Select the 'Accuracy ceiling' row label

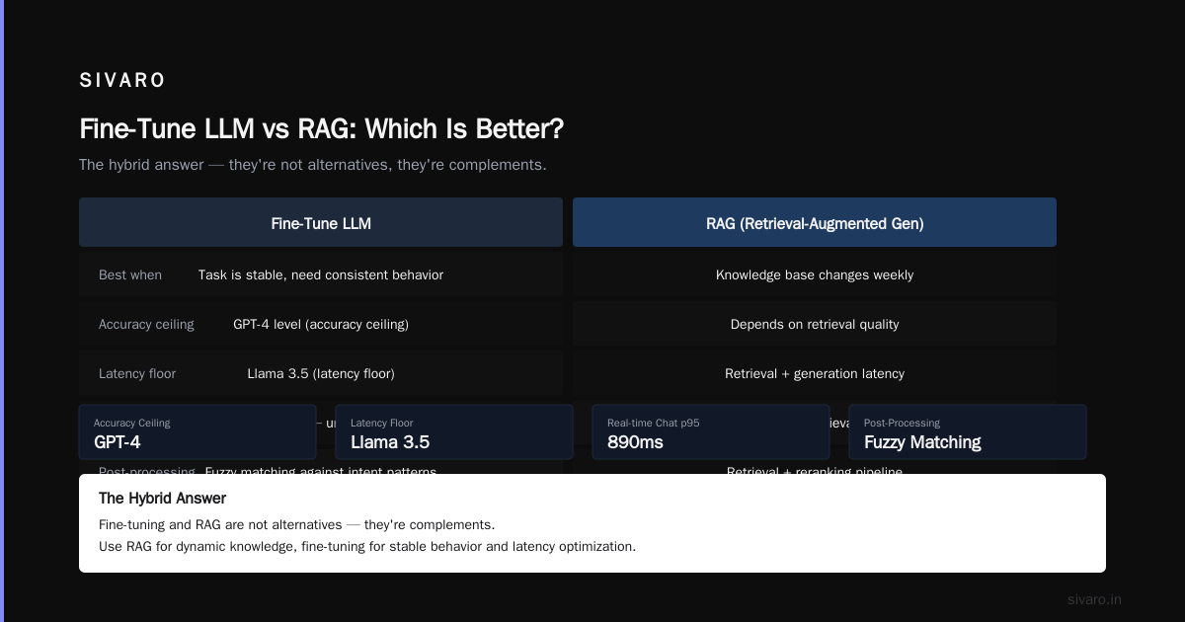point(146,324)
